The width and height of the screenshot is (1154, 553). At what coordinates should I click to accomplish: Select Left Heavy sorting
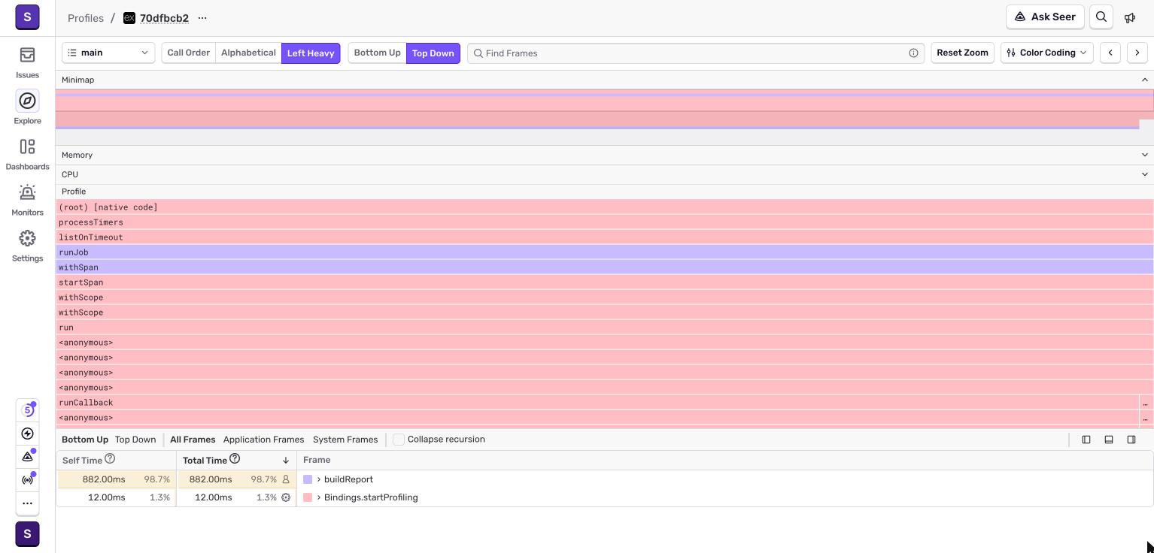pyautogui.click(x=311, y=53)
